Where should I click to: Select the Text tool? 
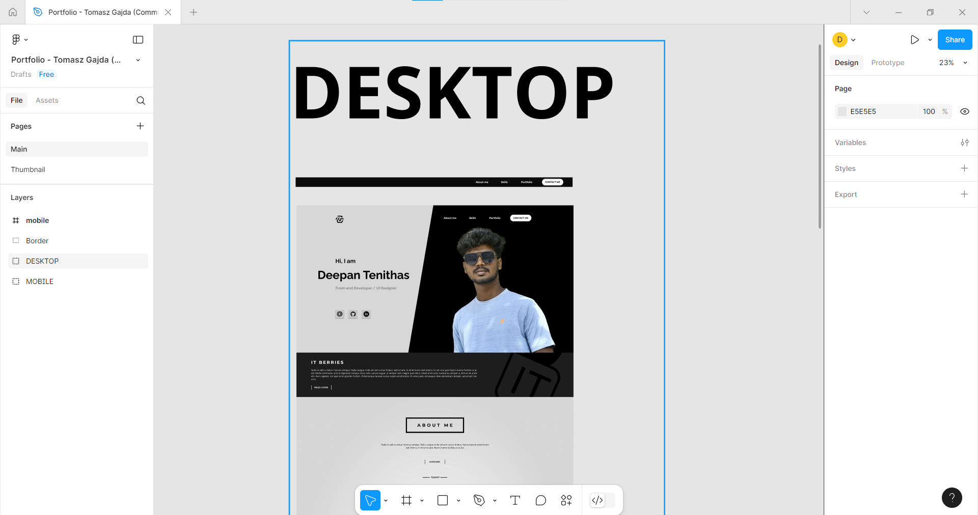pos(515,500)
